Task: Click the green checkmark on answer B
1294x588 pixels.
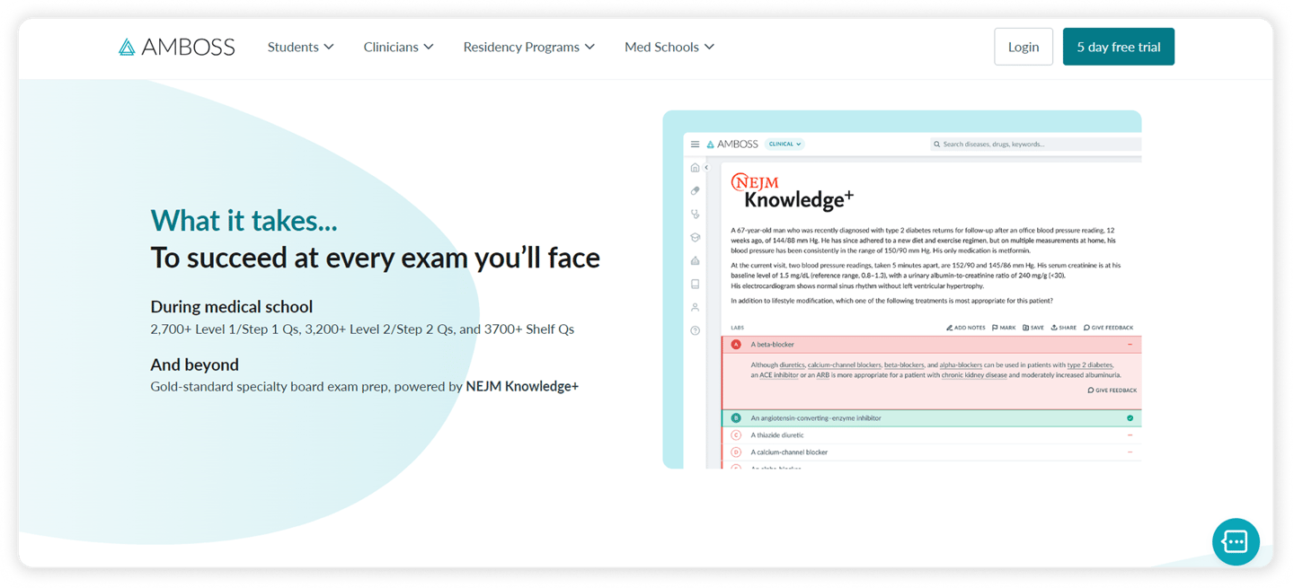Action: [x=1130, y=418]
